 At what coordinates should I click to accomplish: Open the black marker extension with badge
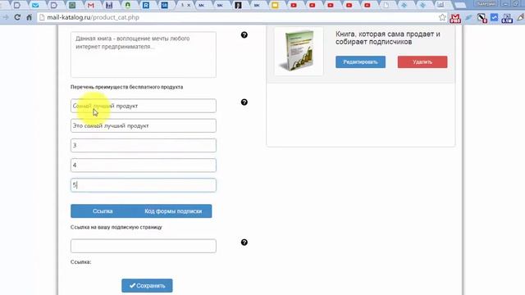point(482,18)
